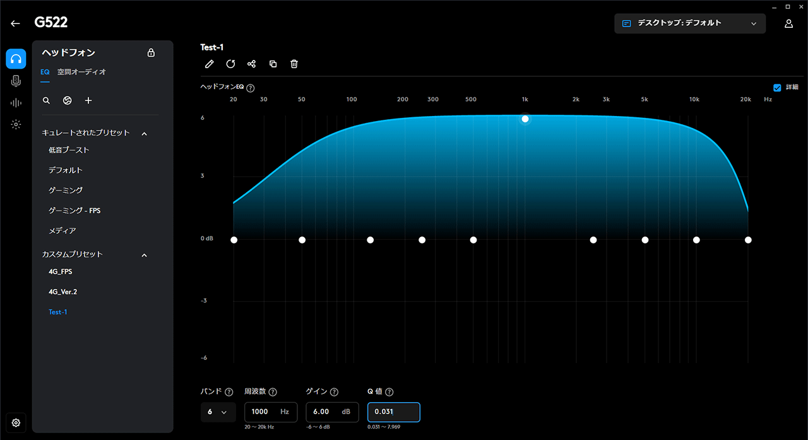Open the バンド number dropdown
Viewport: 808px width, 440px height.
tap(218, 412)
